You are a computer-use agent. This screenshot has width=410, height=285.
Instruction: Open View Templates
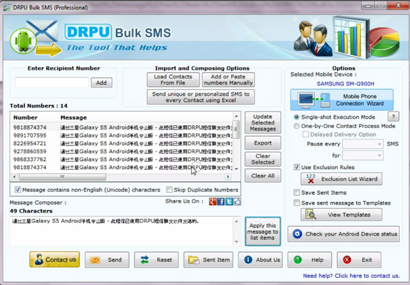pos(341,215)
